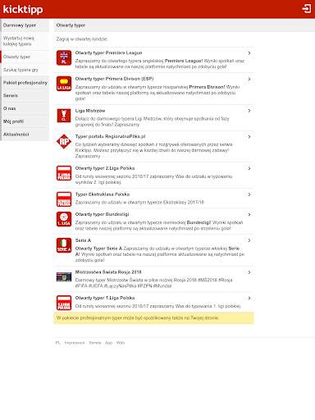Click the login icon in the header
Image resolution: width=315 pixels, height=420 pixels.
click(307, 9)
